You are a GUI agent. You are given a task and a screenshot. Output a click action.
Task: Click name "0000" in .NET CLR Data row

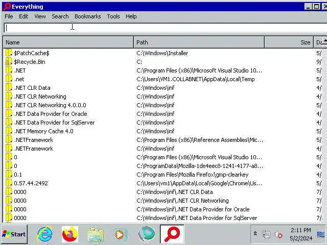coord(20,192)
